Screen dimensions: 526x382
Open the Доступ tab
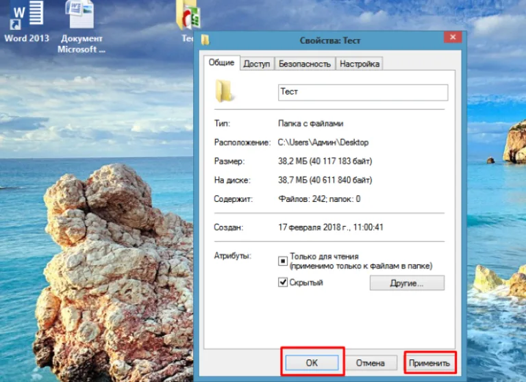click(257, 64)
